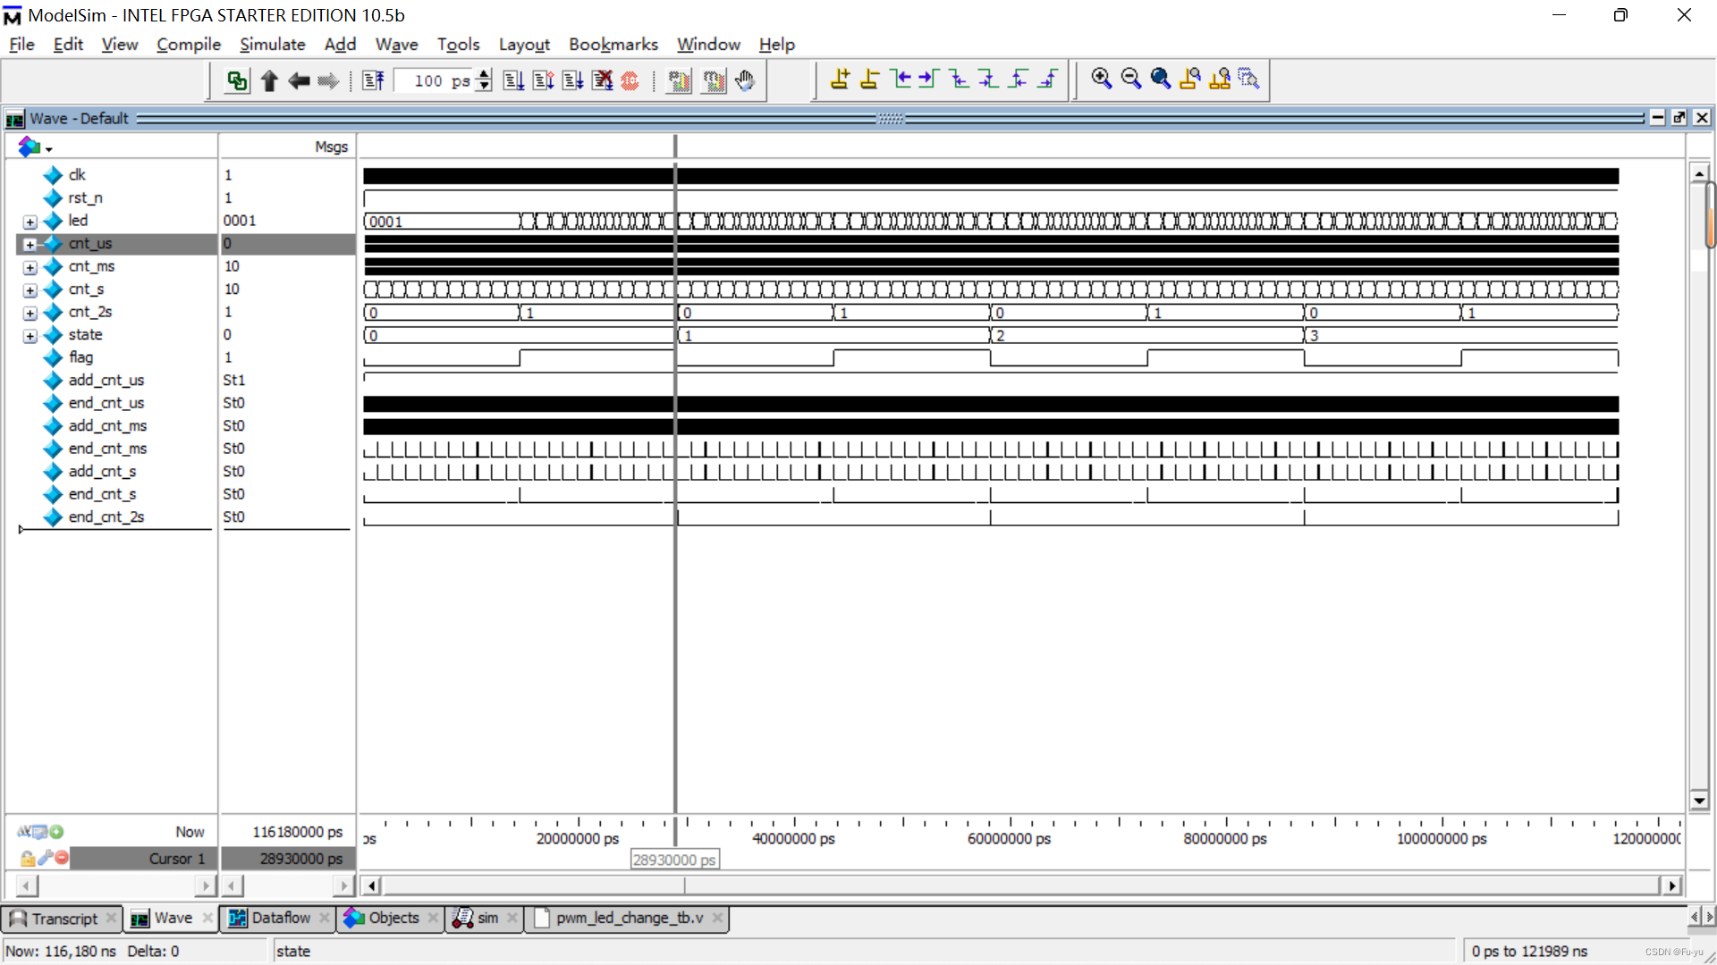Click the zoom in icon in toolbar
1717x965 pixels.
pyautogui.click(x=1100, y=78)
